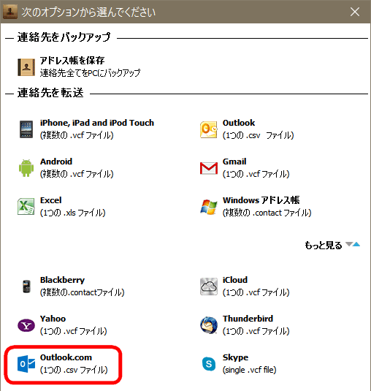Collapse the もっと見る expander arrows
371x391 pixels.
(353, 244)
